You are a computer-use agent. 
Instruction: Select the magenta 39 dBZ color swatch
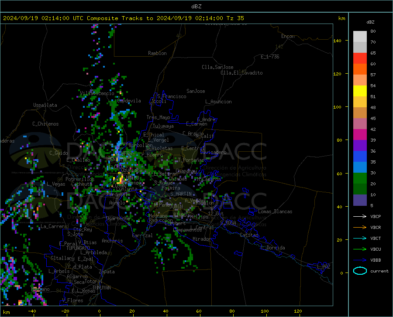(360, 135)
